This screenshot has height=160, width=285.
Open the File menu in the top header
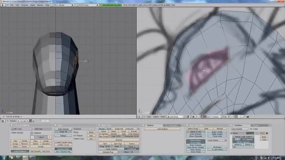pyautogui.click(x=12, y=5)
